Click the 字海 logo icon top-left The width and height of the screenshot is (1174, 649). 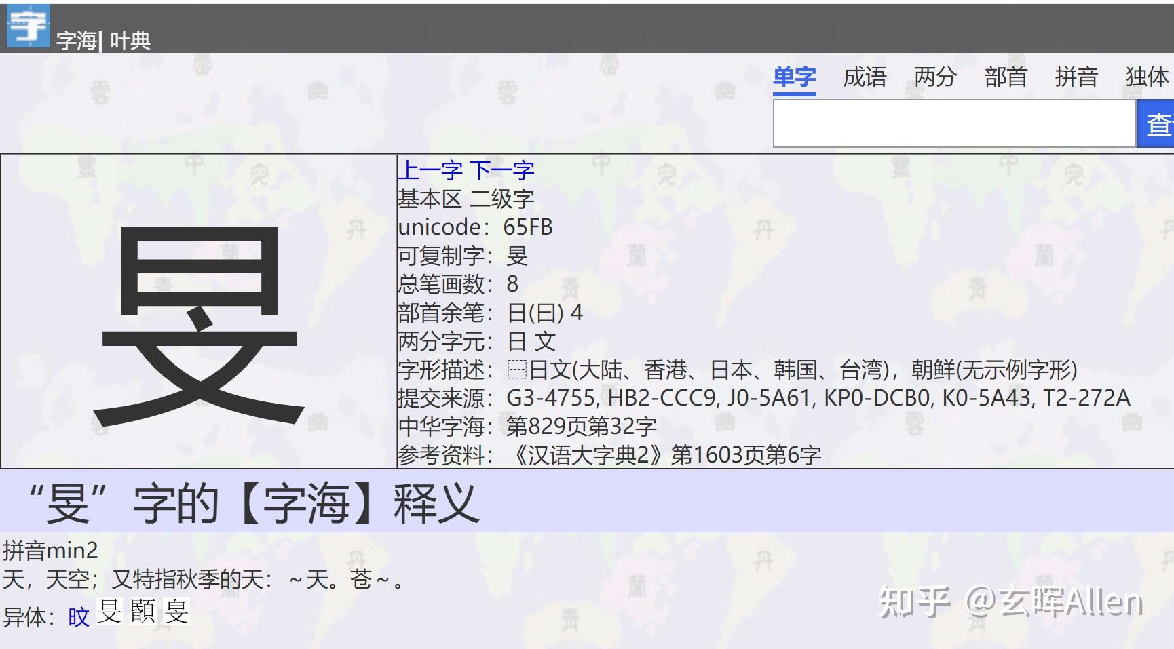(x=27, y=27)
